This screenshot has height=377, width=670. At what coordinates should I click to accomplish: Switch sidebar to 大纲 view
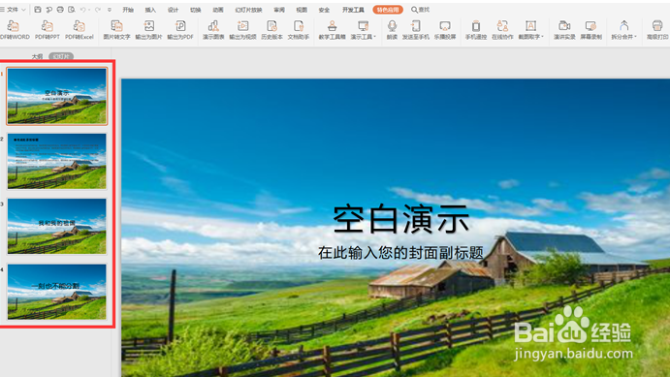tap(37, 56)
